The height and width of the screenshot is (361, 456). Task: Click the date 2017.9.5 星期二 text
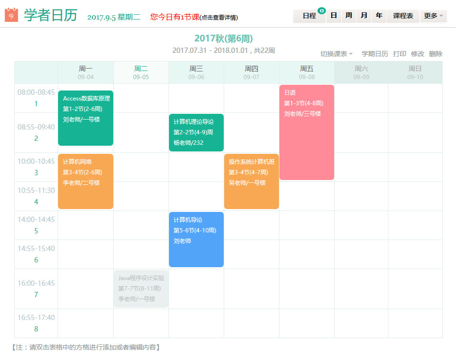coord(114,17)
